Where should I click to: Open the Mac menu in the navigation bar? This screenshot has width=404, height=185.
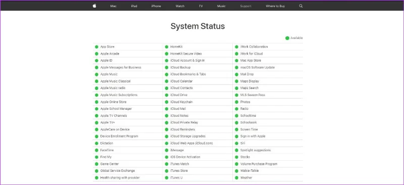tap(113, 6)
